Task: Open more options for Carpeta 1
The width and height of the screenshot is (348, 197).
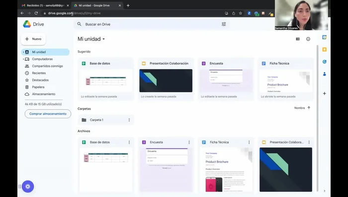Action: point(129,120)
